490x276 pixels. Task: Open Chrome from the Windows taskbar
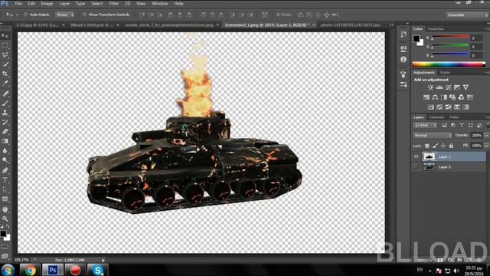tap(31, 270)
